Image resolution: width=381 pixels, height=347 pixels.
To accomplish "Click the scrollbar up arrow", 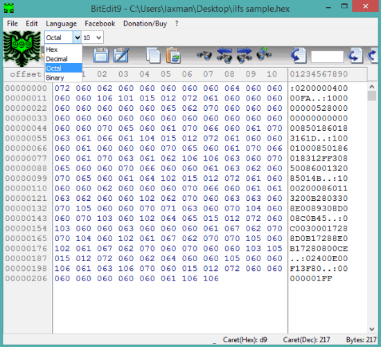I will (372, 87).
